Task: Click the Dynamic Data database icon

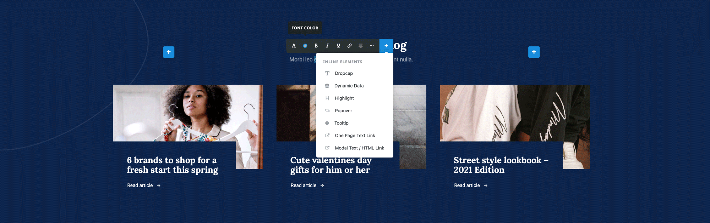Action: (x=327, y=86)
